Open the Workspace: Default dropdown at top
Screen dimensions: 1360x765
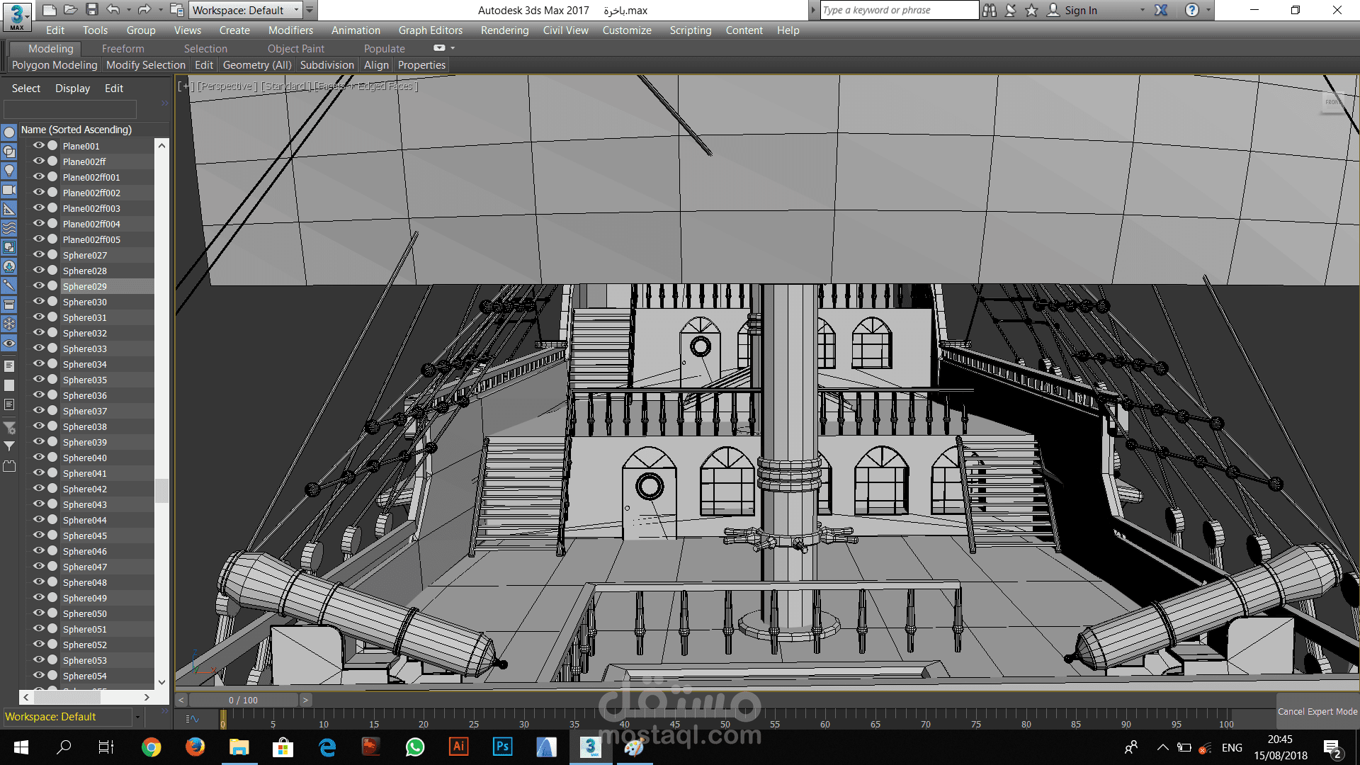[244, 10]
